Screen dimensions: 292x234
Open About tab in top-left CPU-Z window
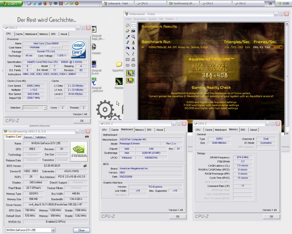(64, 34)
